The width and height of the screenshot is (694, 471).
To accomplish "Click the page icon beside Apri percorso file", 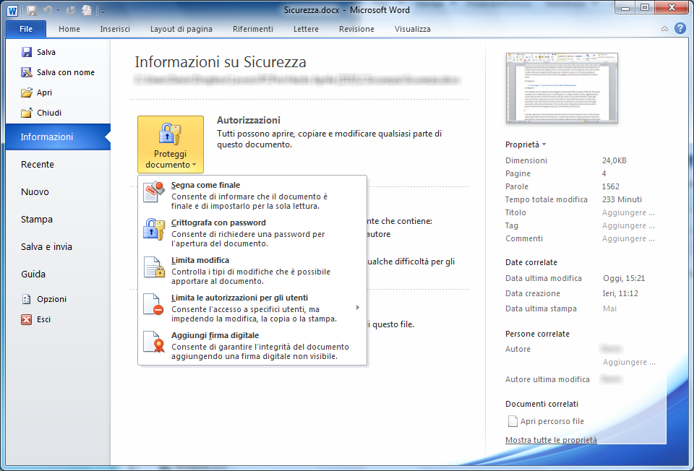I will click(513, 421).
